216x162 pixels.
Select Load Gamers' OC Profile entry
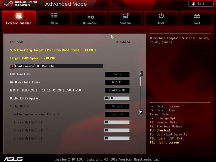[57, 66]
